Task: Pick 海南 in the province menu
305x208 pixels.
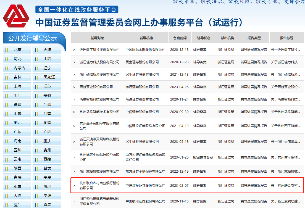Action: coord(17,141)
